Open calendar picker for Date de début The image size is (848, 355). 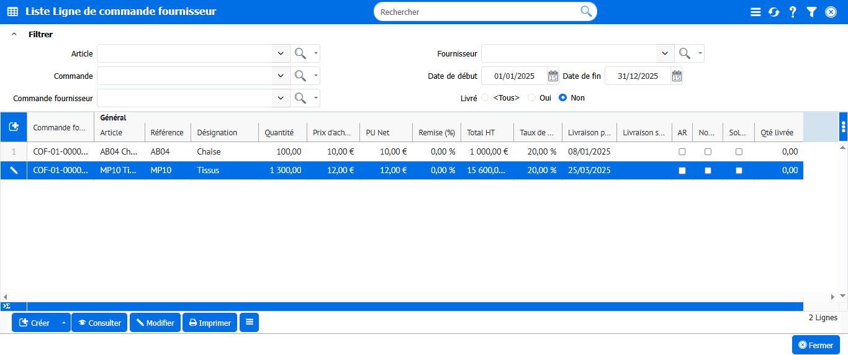pyautogui.click(x=553, y=76)
